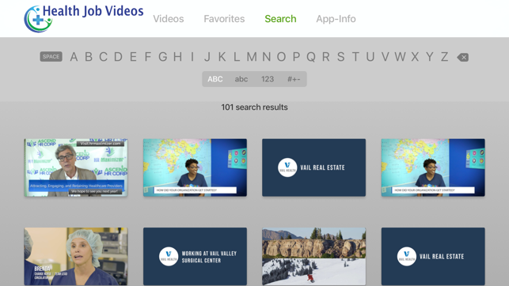Choose letter T on the keyboard
This screenshot has height=286, width=509.
tap(355, 57)
